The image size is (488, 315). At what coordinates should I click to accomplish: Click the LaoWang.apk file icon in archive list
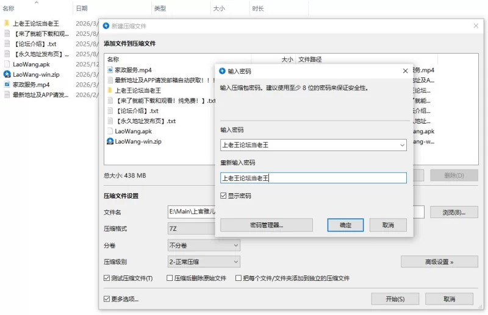[x=110, y=131]
